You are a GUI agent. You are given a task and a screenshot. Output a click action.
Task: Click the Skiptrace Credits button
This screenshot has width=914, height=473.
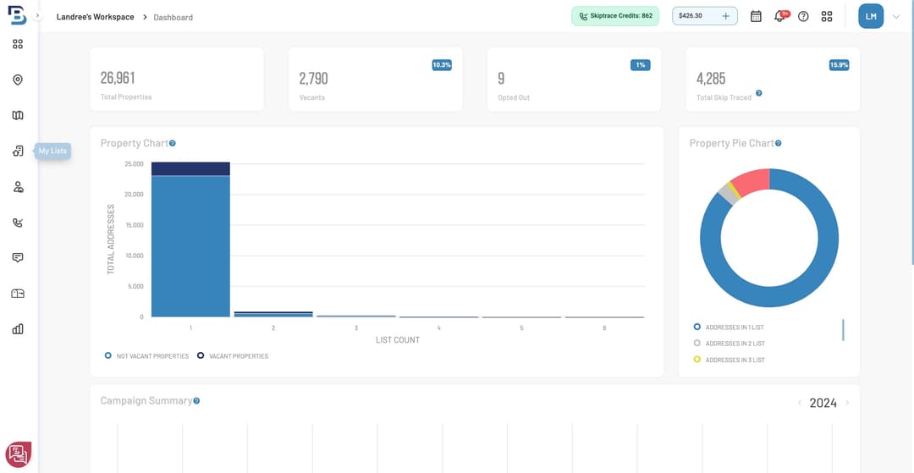click(615, 16)
